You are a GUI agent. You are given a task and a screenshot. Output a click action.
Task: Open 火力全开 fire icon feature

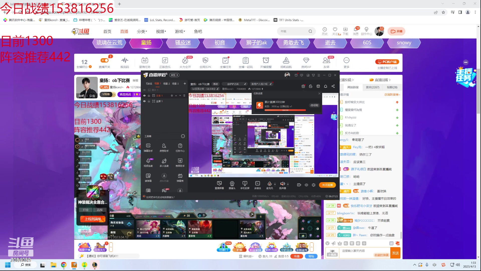tap(185, 62)
